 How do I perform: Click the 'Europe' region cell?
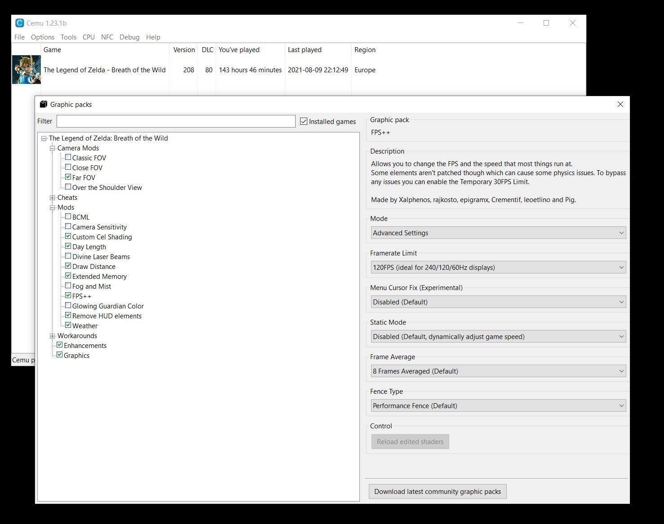pyautogui.click(x=365, y=70)
